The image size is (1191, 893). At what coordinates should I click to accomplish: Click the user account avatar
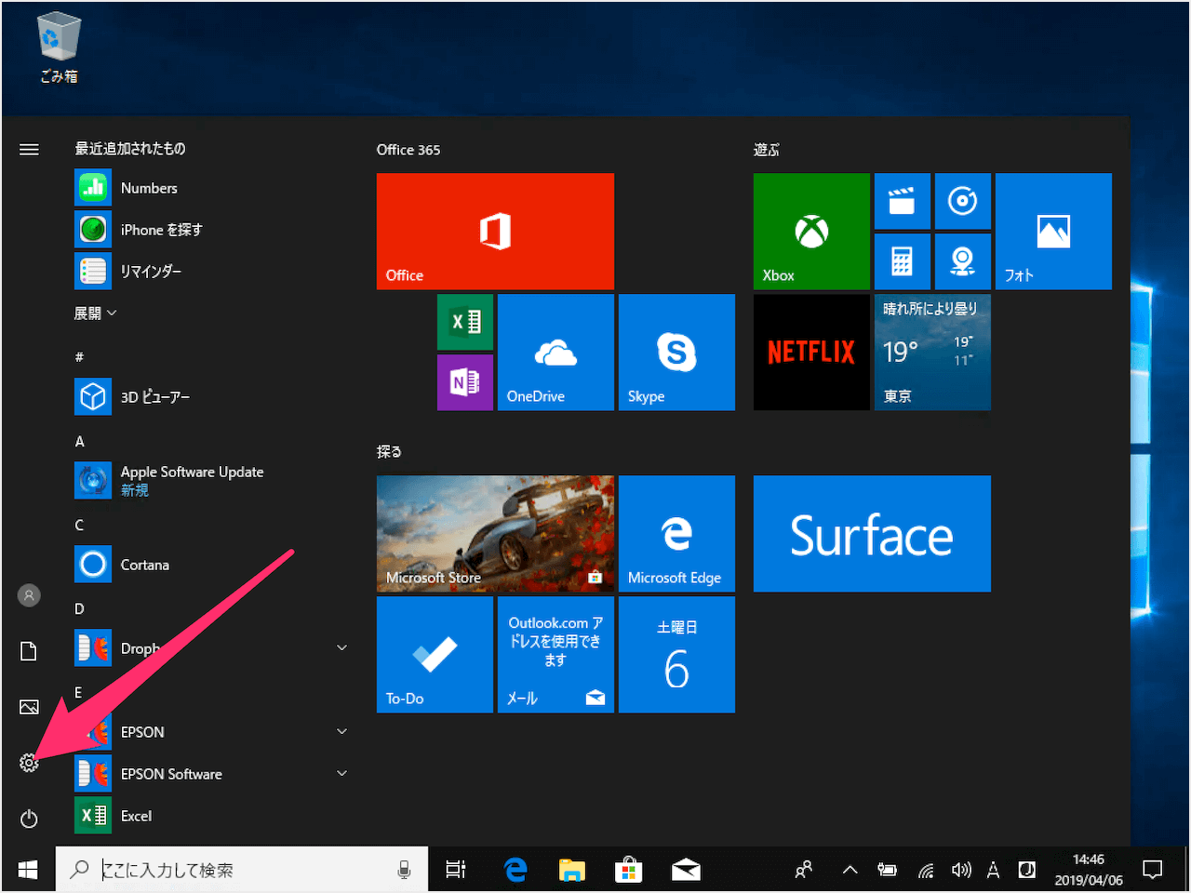click(x=29, y=595)
